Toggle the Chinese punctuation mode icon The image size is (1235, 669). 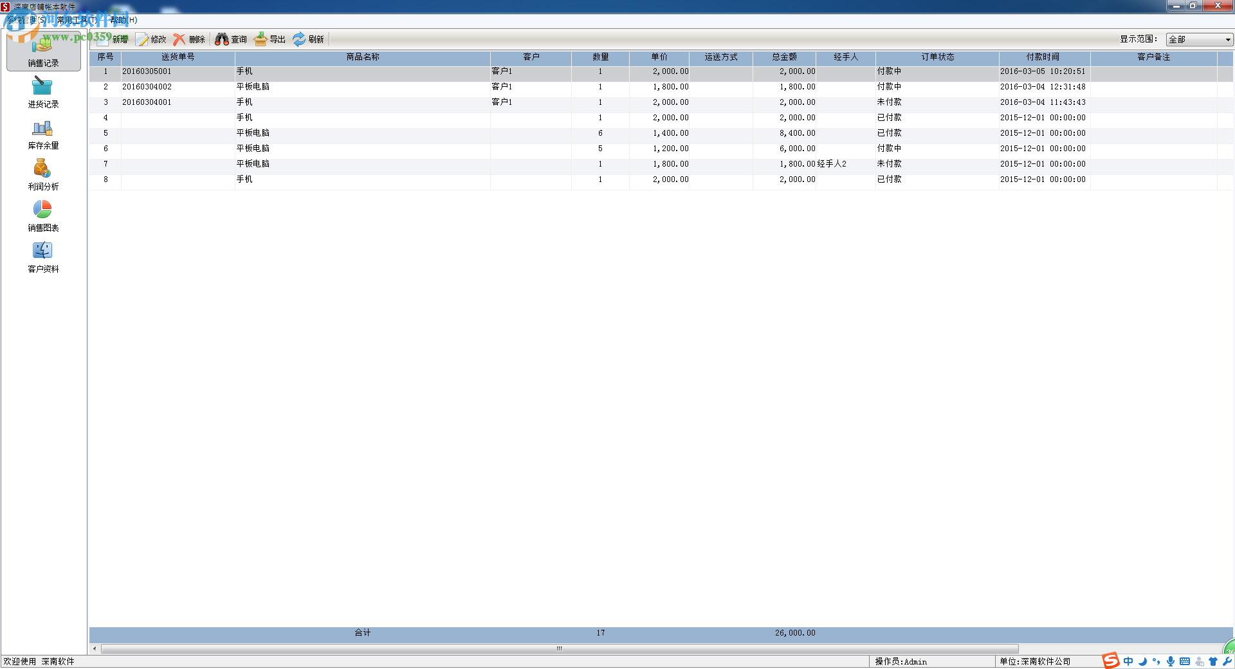tap(1157, 661)
